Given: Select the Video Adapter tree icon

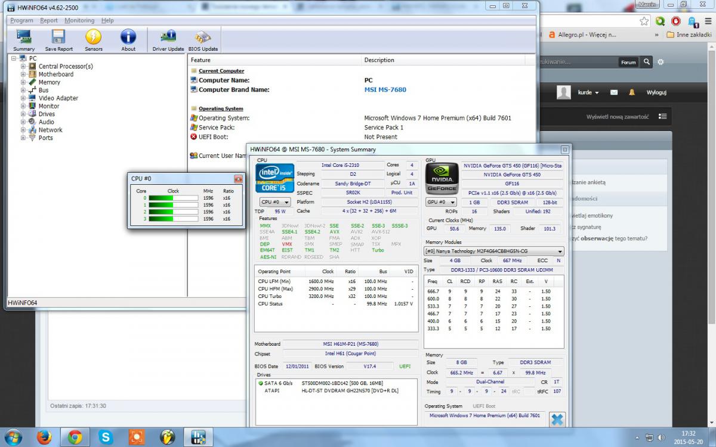Looking at the screenshot, I should pos(32,98).
